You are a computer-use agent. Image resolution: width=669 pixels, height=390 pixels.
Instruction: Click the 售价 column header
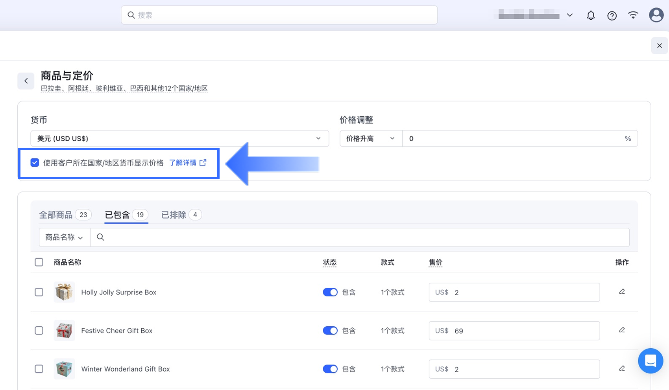click(436, 262)
